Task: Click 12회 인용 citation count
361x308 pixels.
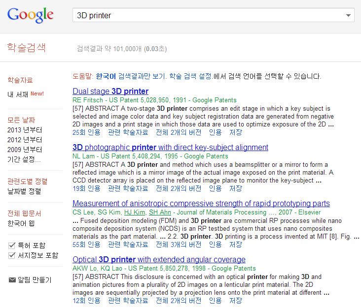Action: point(87,301)
